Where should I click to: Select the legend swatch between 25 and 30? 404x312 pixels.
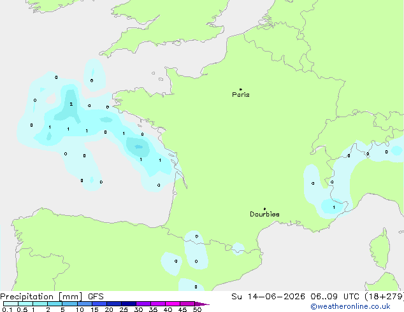[128, 304]
